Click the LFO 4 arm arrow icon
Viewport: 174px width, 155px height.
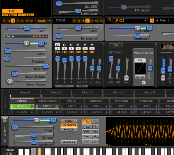[107, 106]
